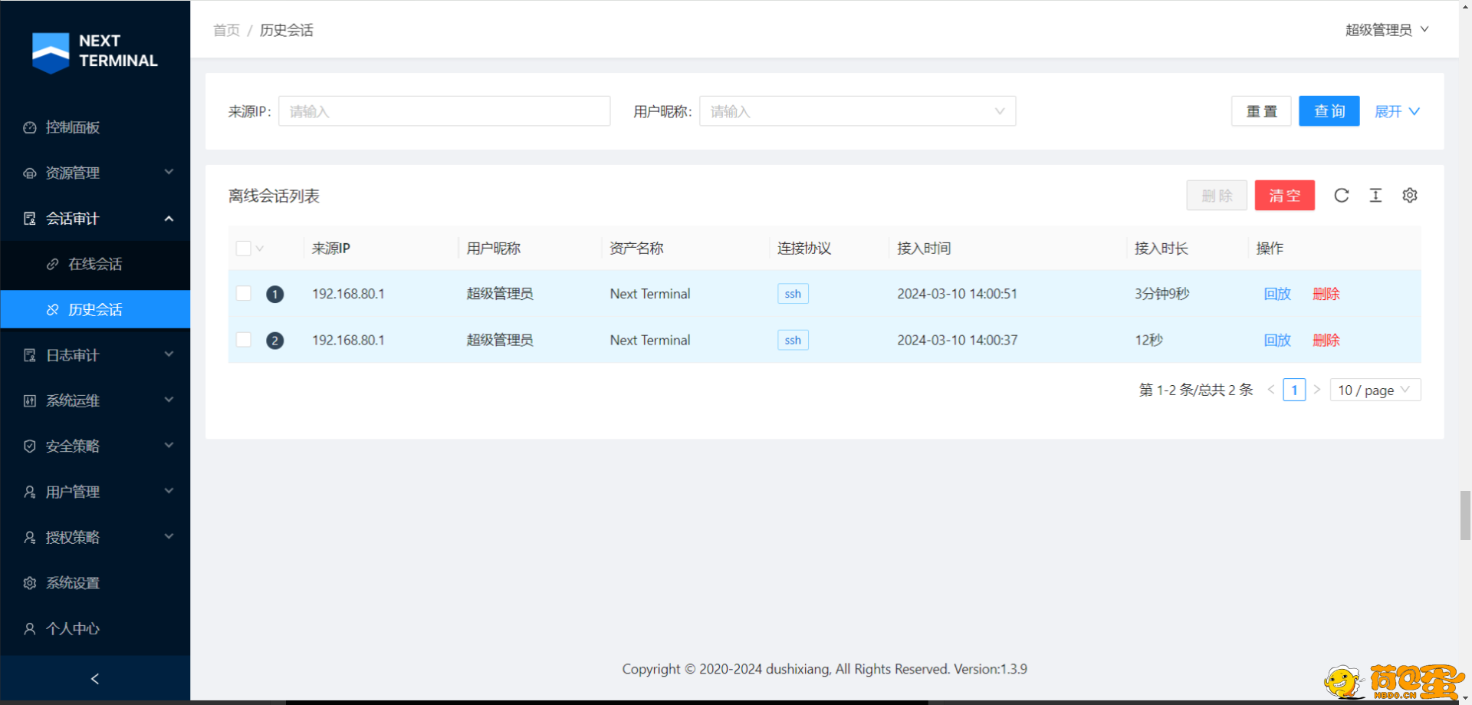Screen dimensions: 1472x705
Task: Open table density (row height) icon
Action: tap(1375, 196)
